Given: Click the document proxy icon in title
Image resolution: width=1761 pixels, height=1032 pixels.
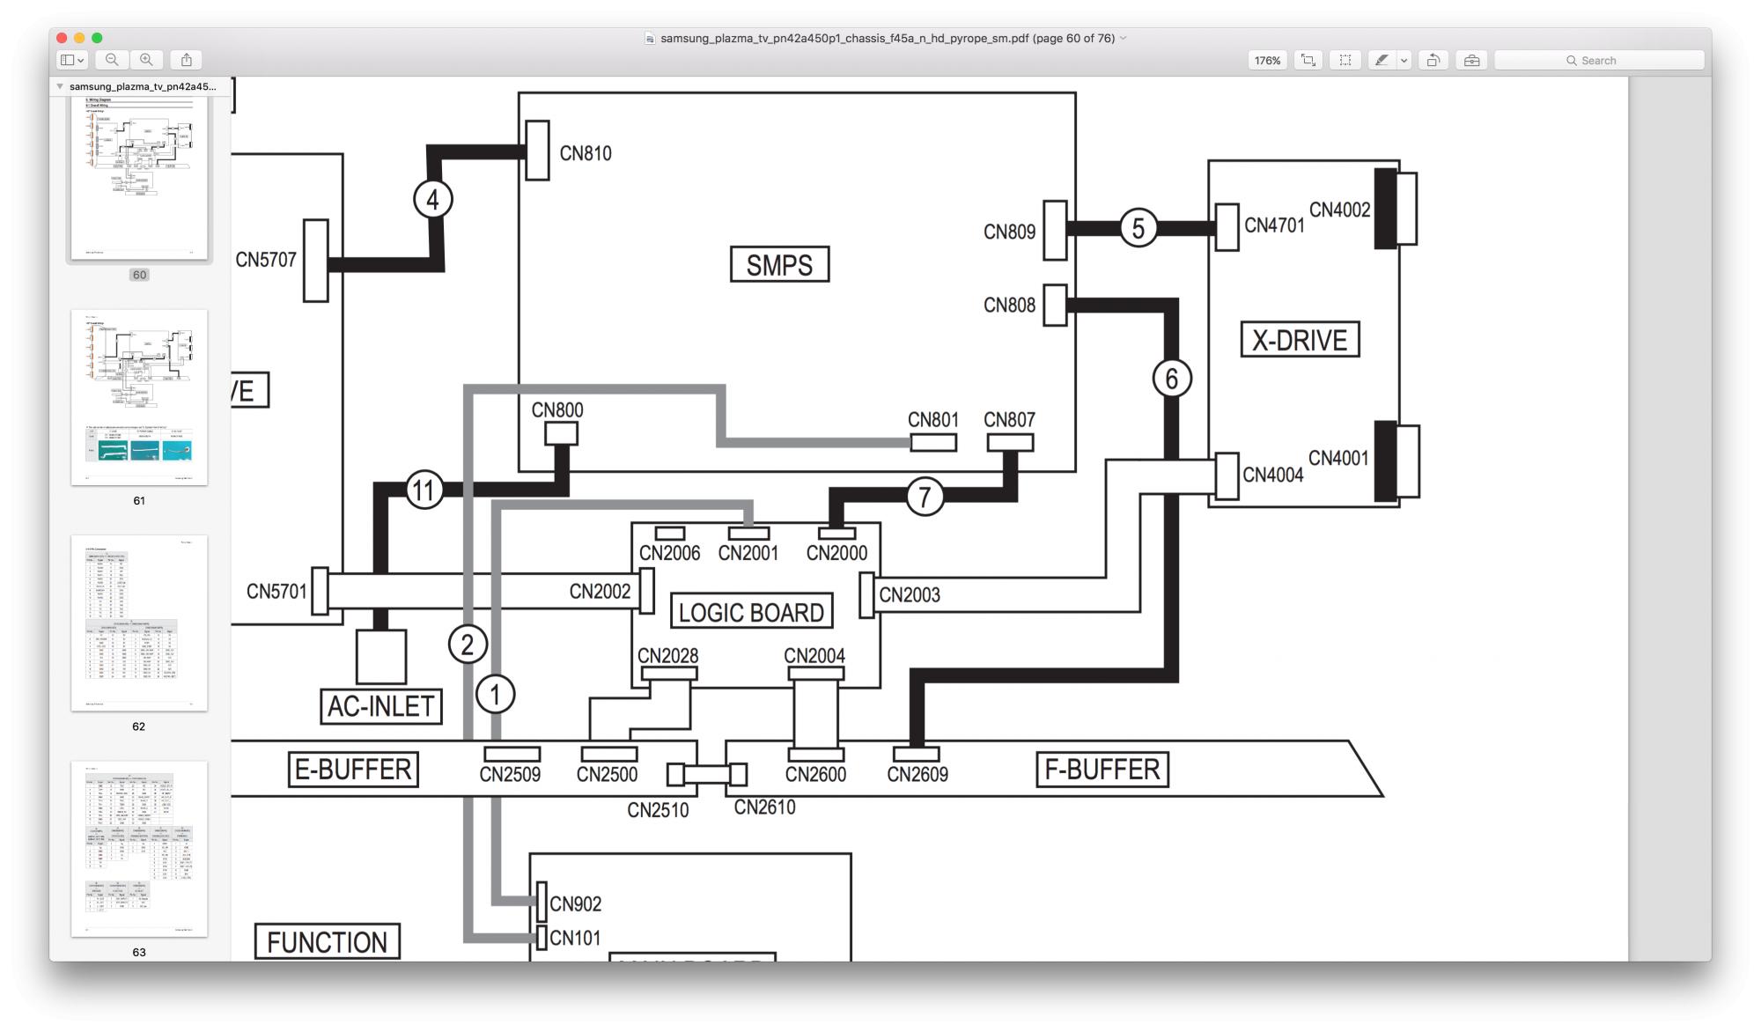Looking at the screenshot, I should [x=650, y=38].
